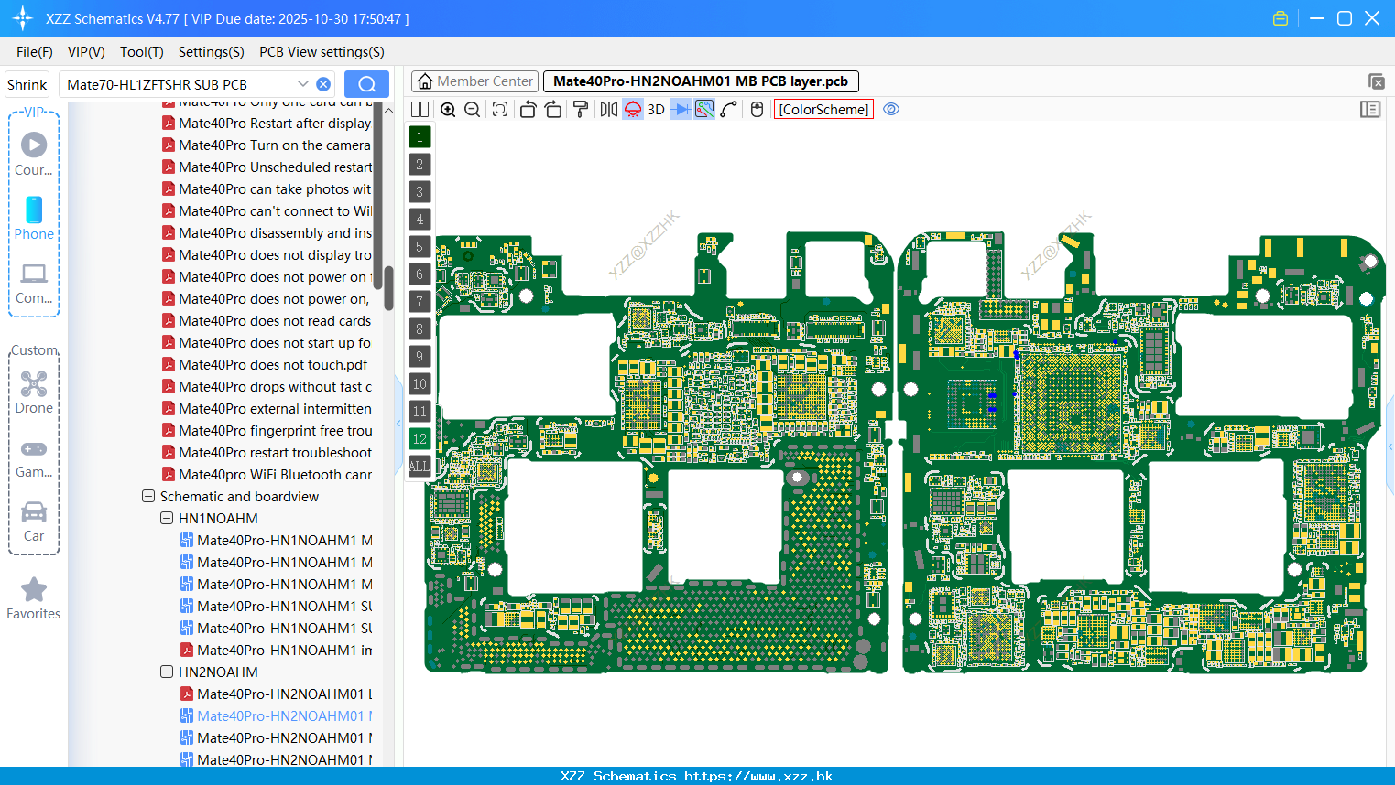Collapse the HN1NOAHM tree node
Image resolution: width=1395 pixels, height=785 pixels.
point(167,519)
